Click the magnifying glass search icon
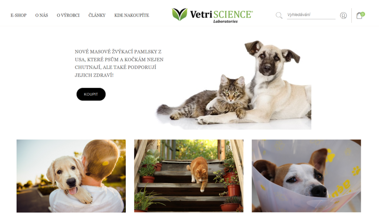This screenshot has height=214, width=379. tap(279, 16)
